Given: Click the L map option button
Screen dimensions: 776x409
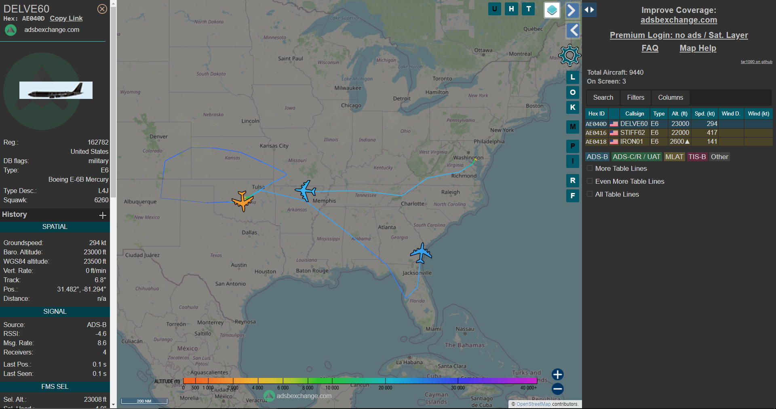Looking at the screenshot, I should [x=573, y=77].
